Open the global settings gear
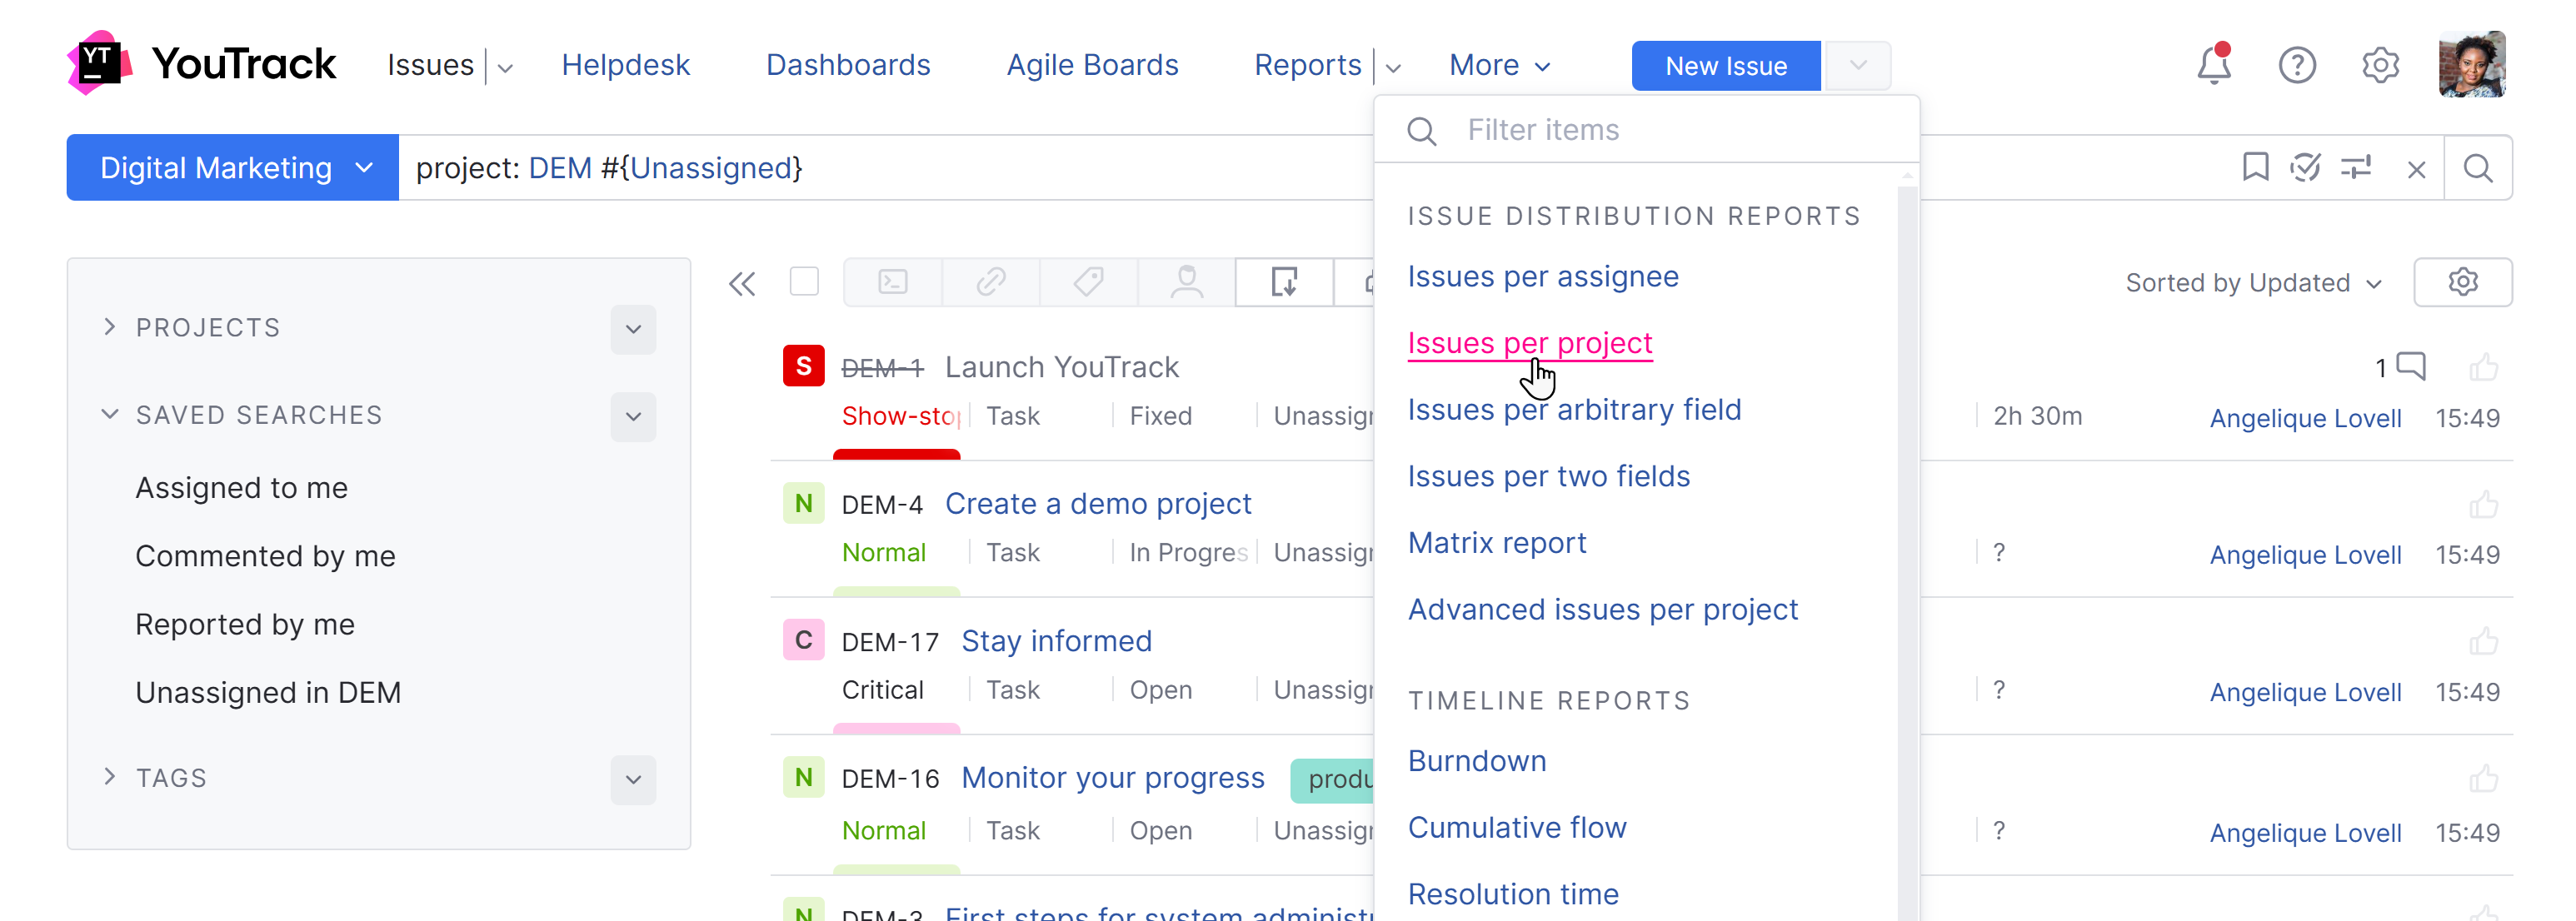This screenshot has height=921, width=2576. [x=2380, y=66]
